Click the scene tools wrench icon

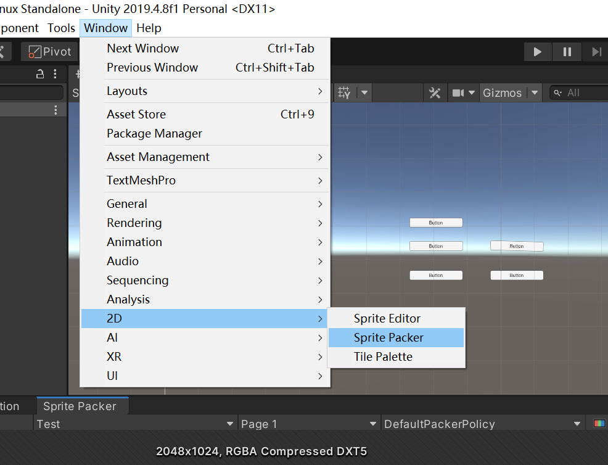pyautogui.click(x=435, y=93)
